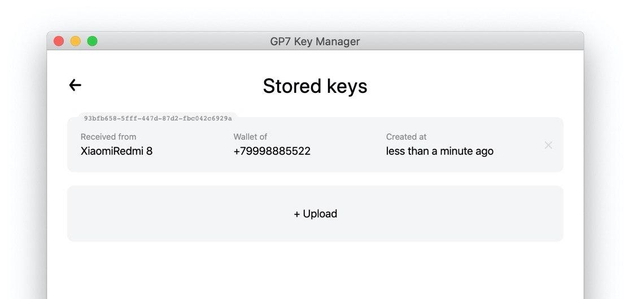Click the GP7 Key Manager window title
The image size is (629, 299).
(314, 42)
